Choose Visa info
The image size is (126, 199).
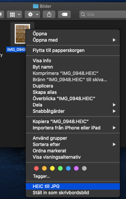click(73, 61)
